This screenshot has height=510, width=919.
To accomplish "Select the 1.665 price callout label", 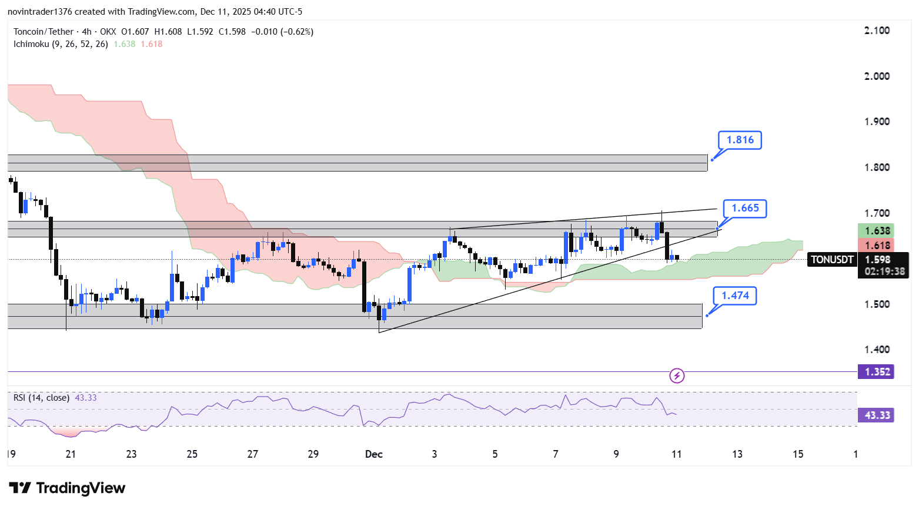I will point(744,208).
